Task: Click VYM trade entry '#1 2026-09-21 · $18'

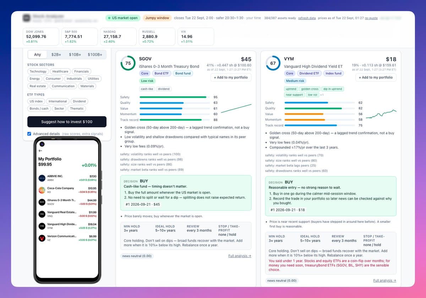Action: click(288, 210)
